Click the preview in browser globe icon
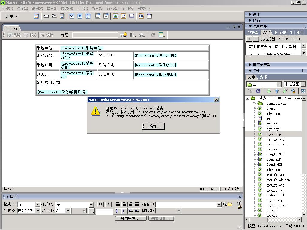The image size is (307, 230). click(142, 35)
